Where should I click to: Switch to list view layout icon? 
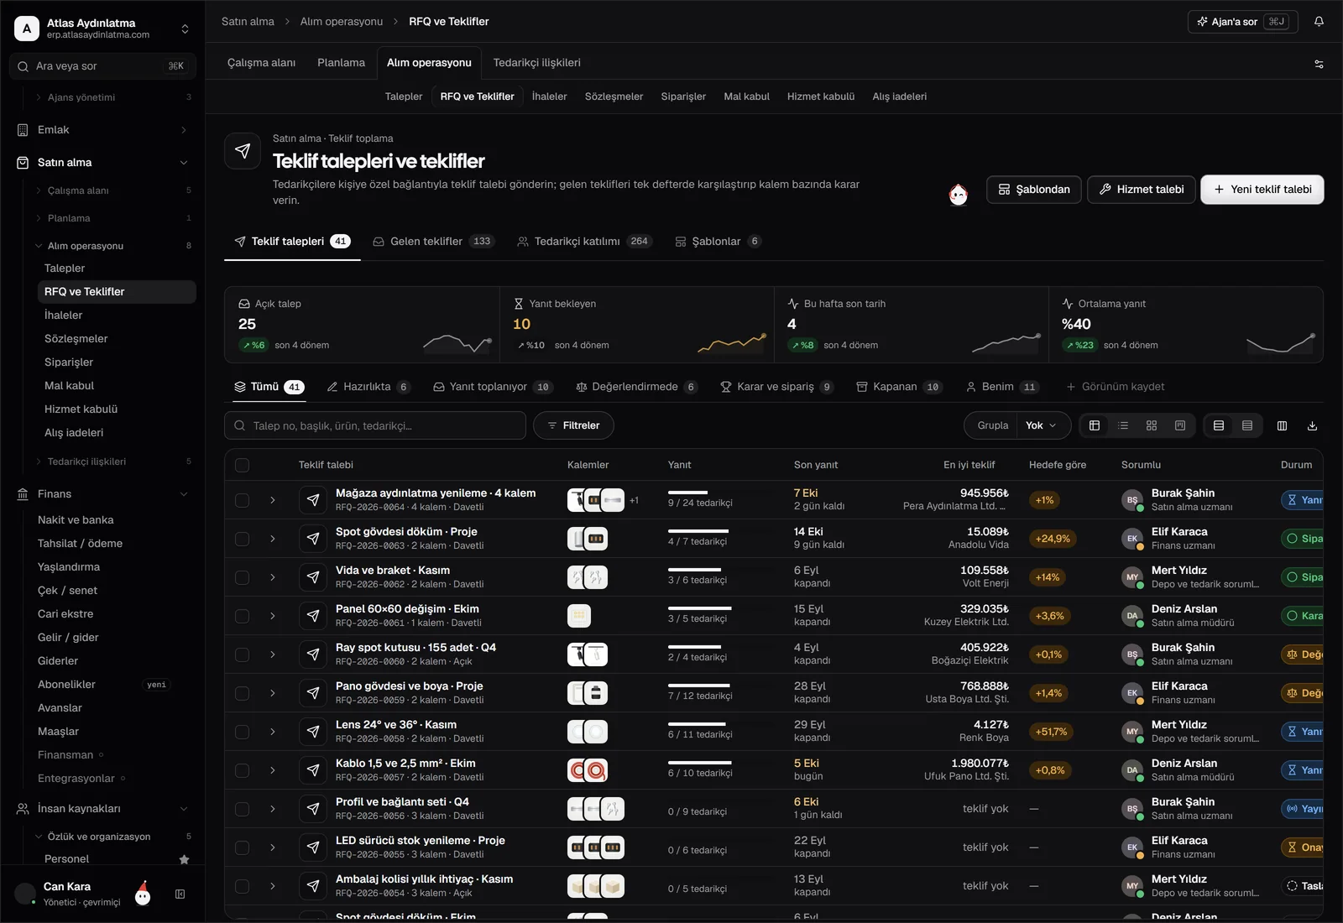[1123, 426]
